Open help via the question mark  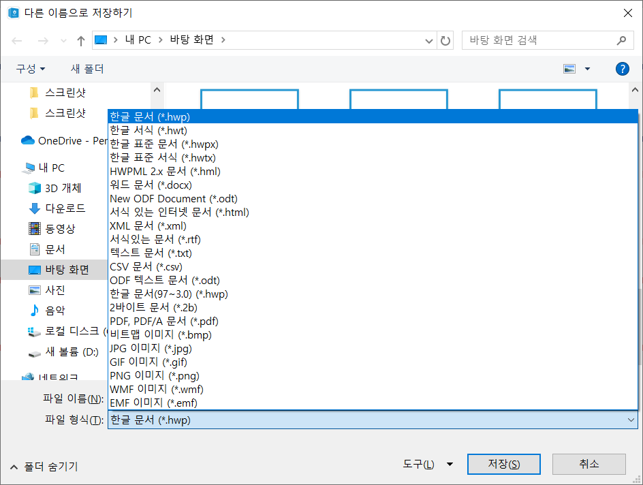pos(622,69)
